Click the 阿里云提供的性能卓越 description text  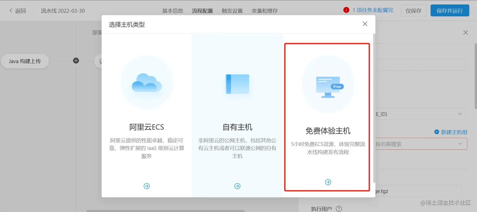coord(147,148)
